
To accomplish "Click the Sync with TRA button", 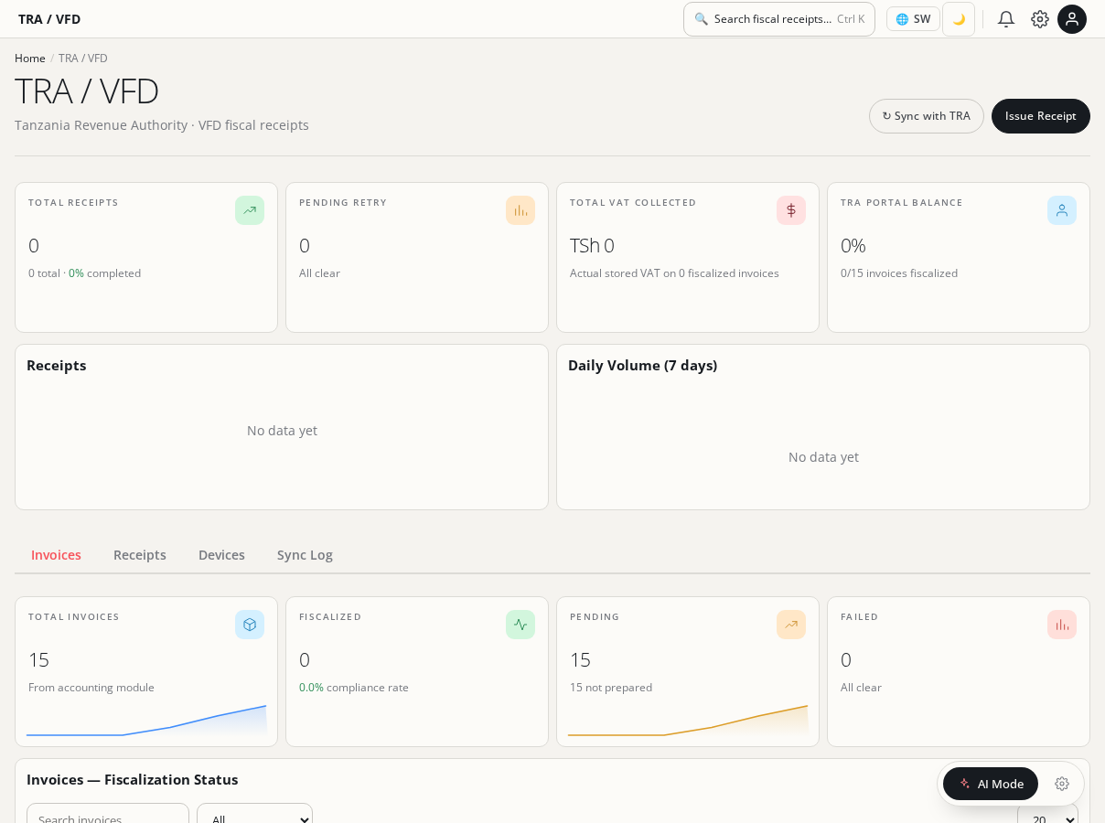I will [927, 116].
